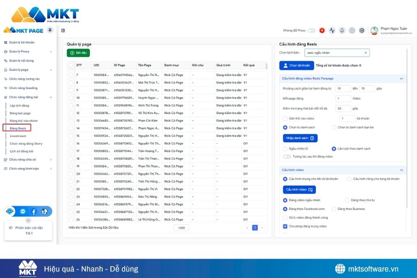Click the Messenger chat icon in sidebar footer
417x278 pixels.
click(x=23, y=211)
